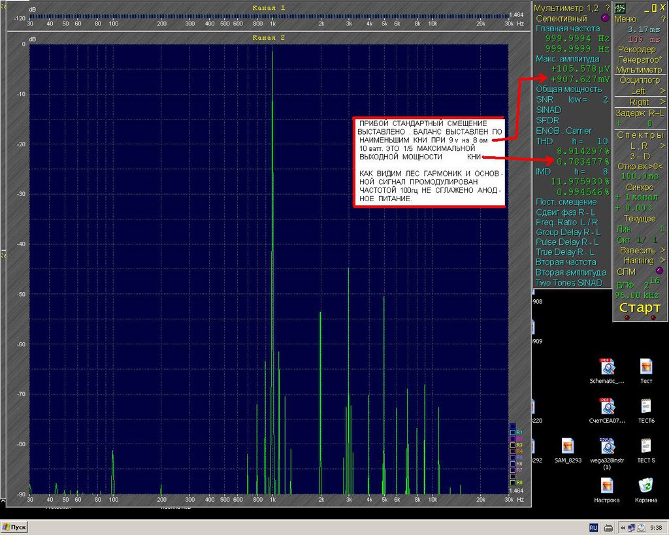This screenshot has height=535, width=669.
Task: Select the SAM_8293 image icon
Action: click(568, 446)
